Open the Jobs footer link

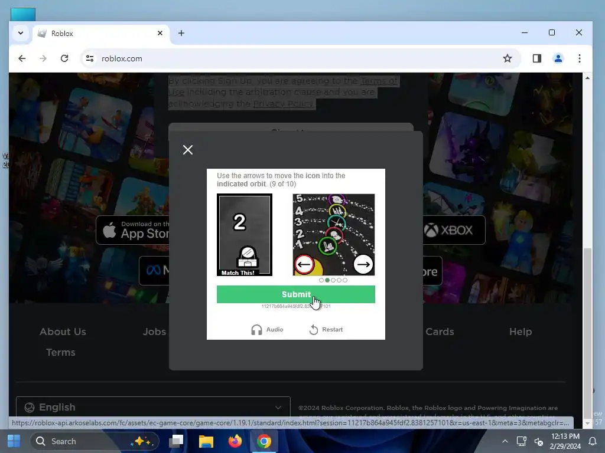coord(154,331)
